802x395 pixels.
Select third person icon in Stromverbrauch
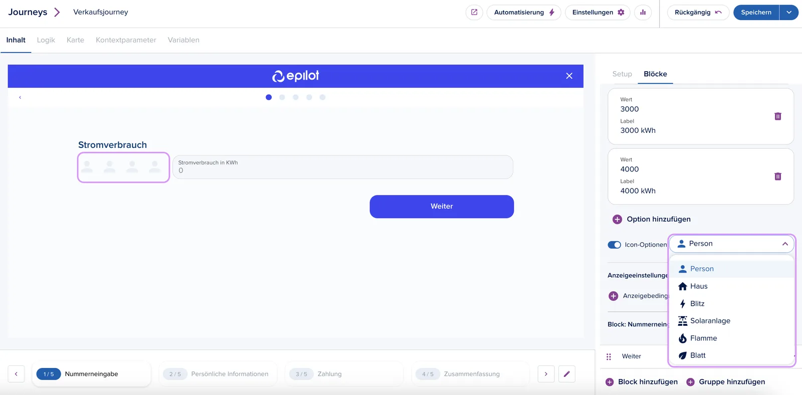click(x=132, y=167)
